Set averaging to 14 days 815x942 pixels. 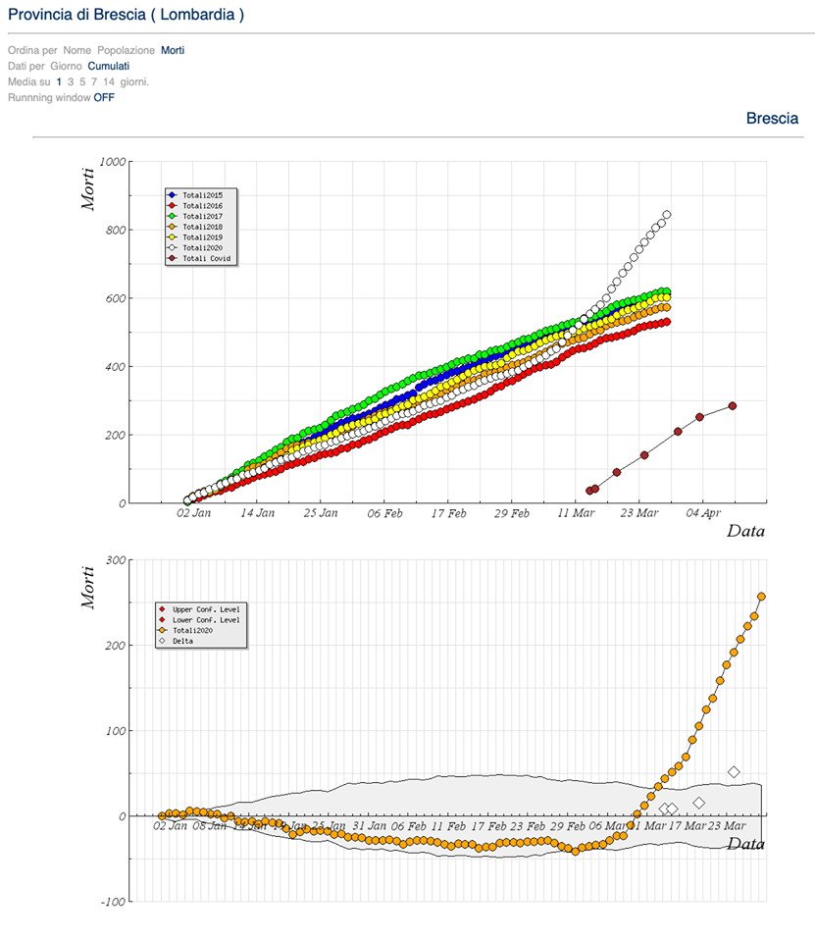point(109,81)
